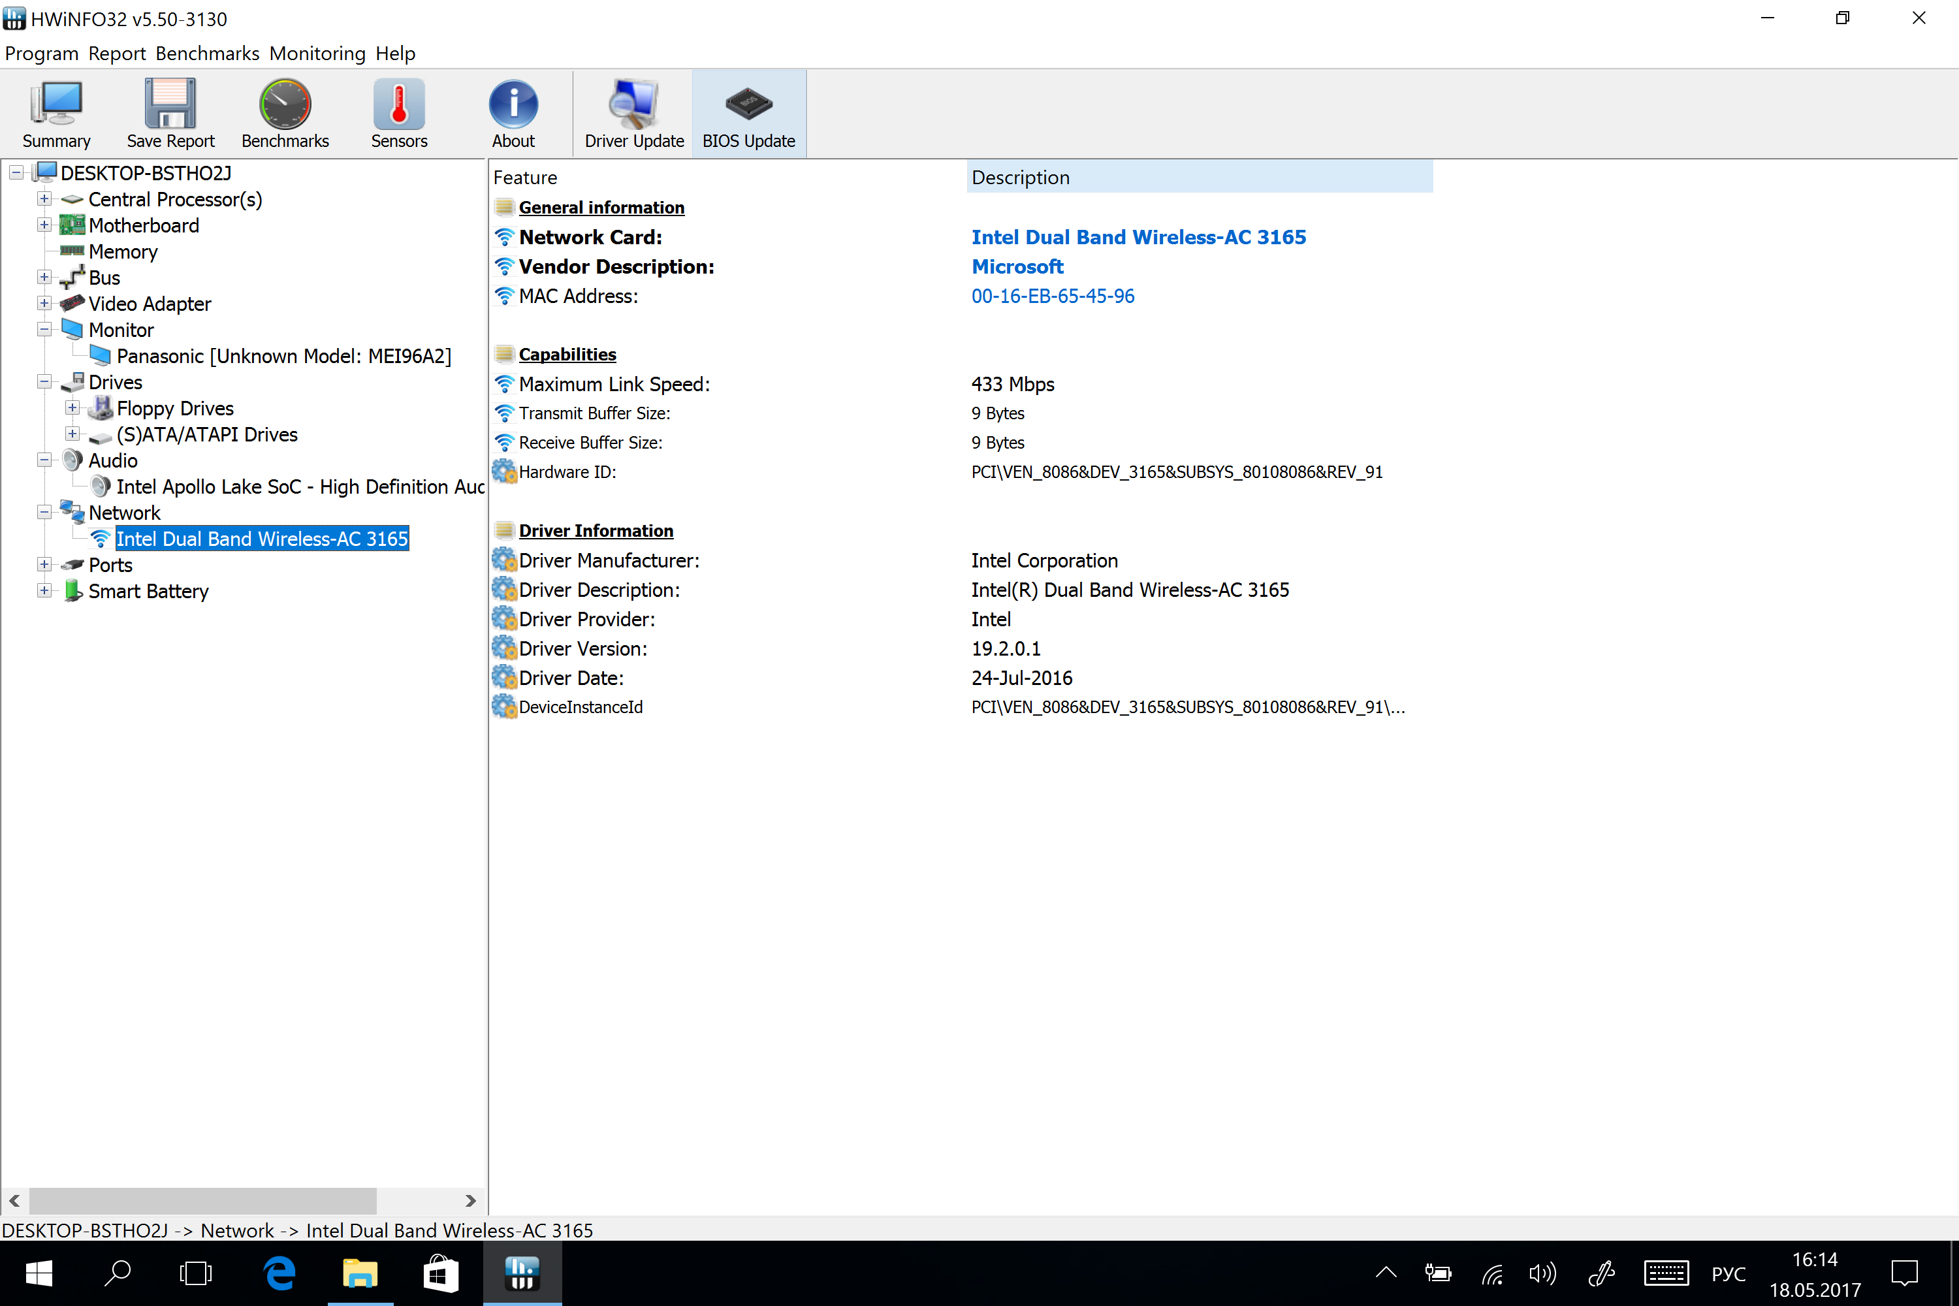This screenshot has height=1306, width=1959.
Task: Collapse the Drives branch
Action: pos(44,382)
